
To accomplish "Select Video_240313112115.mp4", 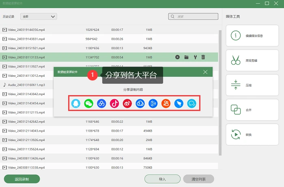I will click(26, 112).
